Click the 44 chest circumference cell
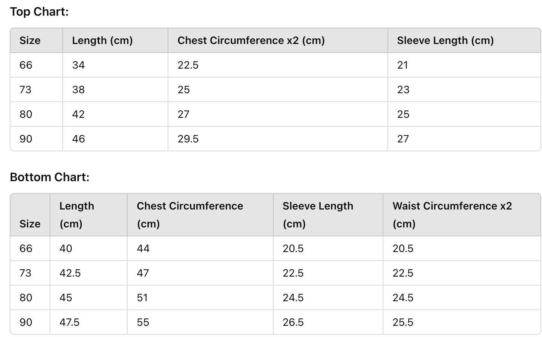The width and height of the screenshot is (542, 337). (143, 248)
